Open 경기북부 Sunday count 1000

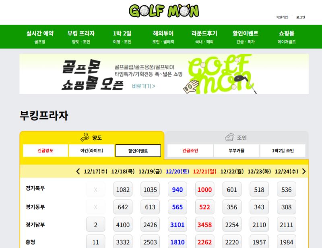(205, 190)
